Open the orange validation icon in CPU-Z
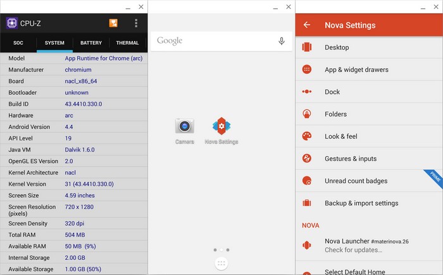This screenshot has width=443, height=275. 113,23
